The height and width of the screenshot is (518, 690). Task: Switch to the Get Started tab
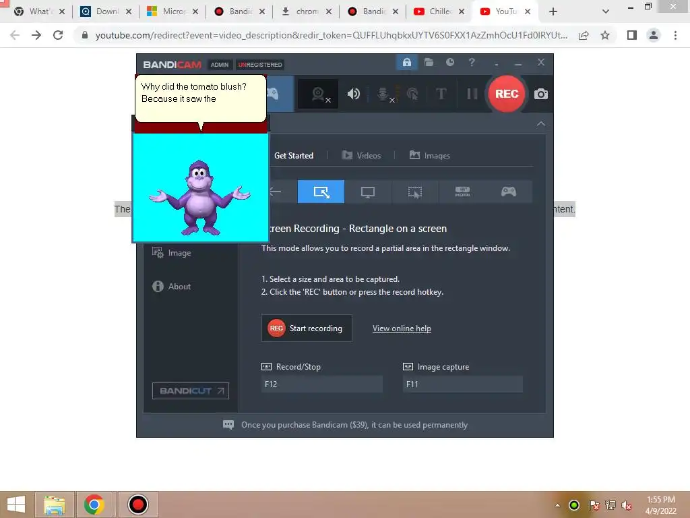[x=294, y=156]
